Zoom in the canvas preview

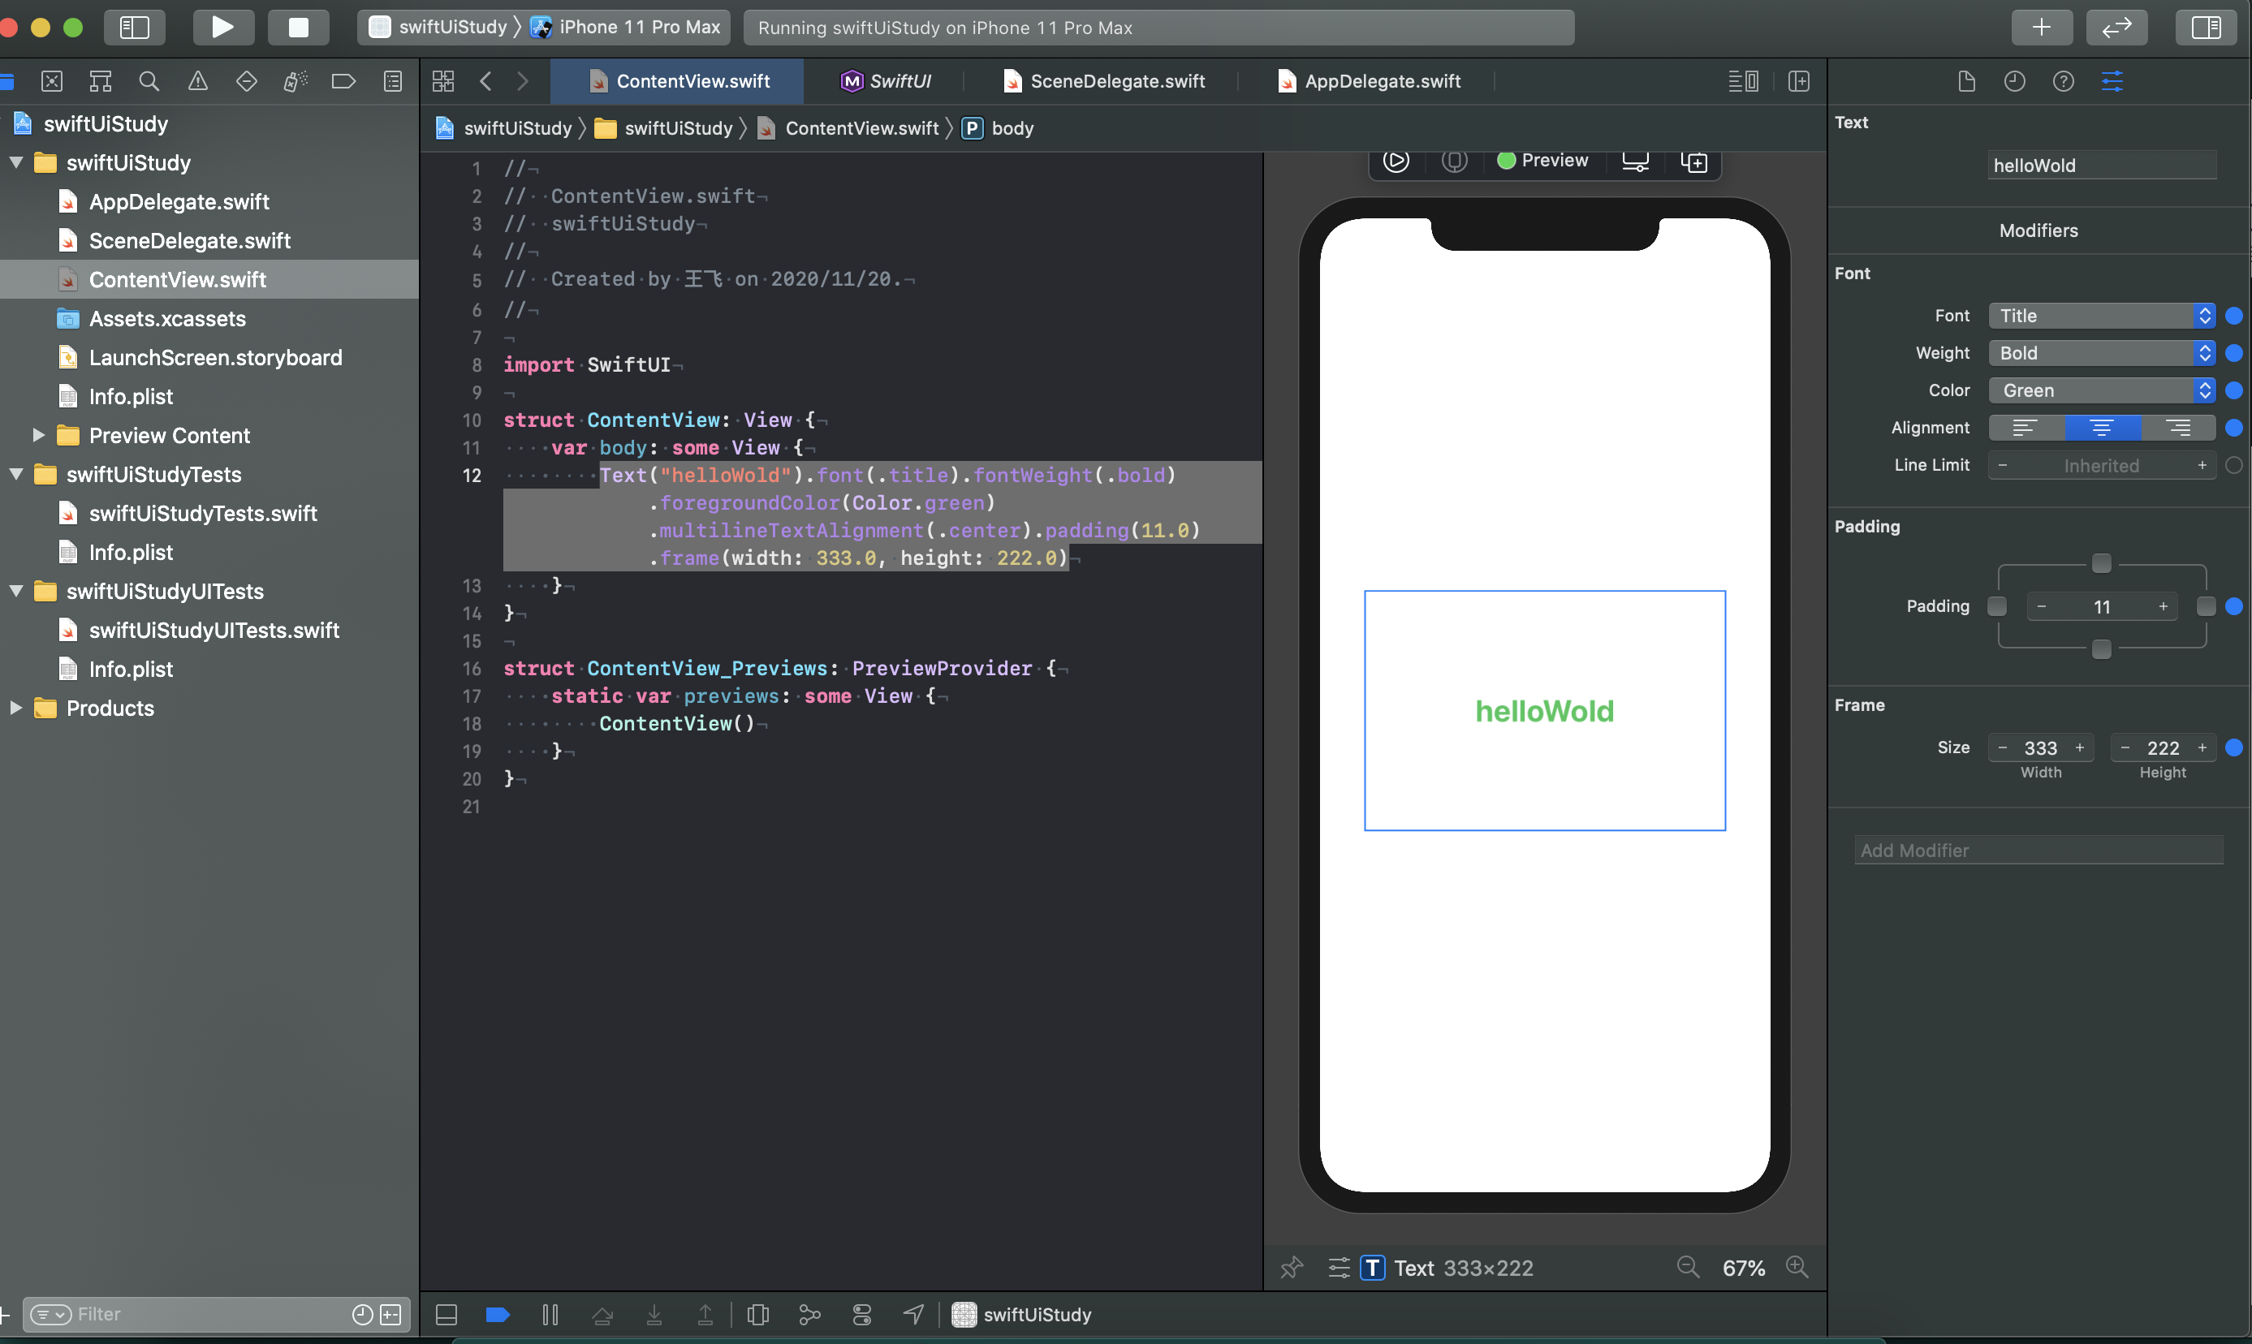[1797, 1267]
